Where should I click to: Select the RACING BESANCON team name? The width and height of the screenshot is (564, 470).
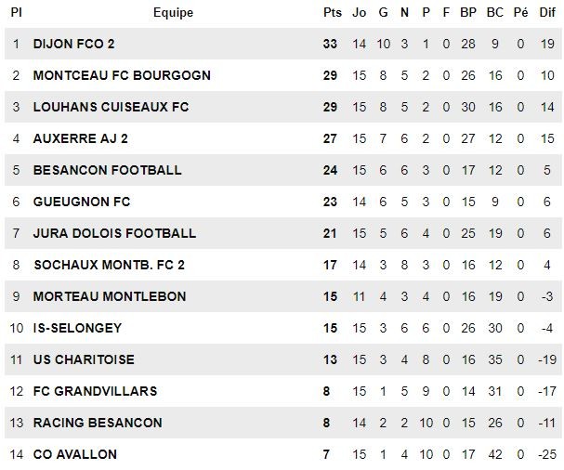(x=98, y=423)
